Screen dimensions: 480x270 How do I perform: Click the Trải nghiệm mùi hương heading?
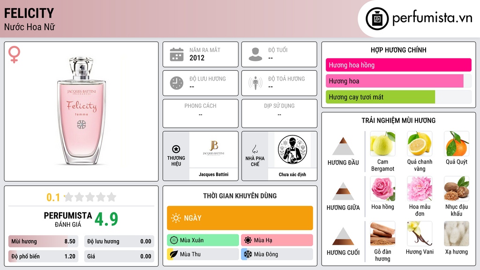398,120
